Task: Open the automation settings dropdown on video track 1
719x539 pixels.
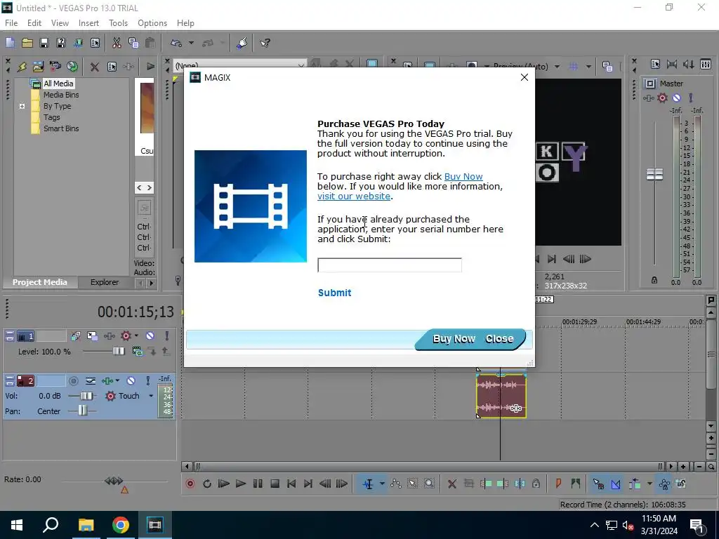Action: pos(136,336)
